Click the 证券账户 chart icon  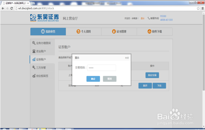[34, 59]
